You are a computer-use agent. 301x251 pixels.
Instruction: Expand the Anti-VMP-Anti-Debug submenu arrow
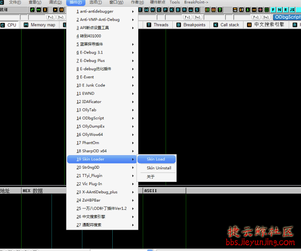(x=133, y=20)
